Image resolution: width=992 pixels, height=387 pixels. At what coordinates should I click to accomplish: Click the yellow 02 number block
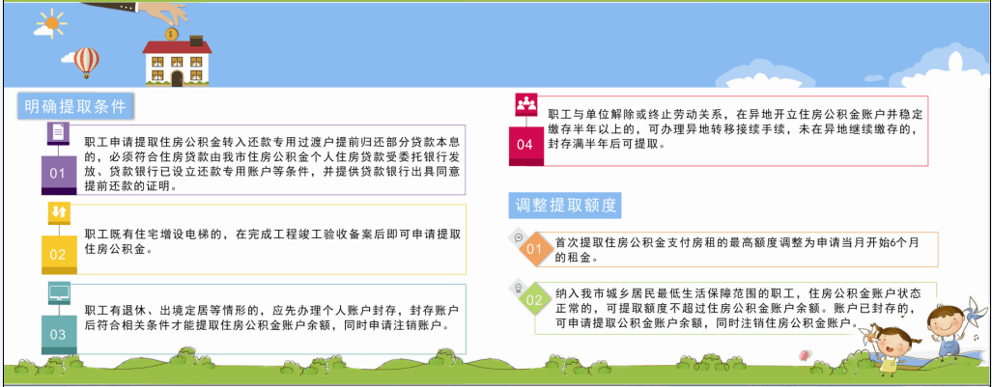(x=57, y=254)
